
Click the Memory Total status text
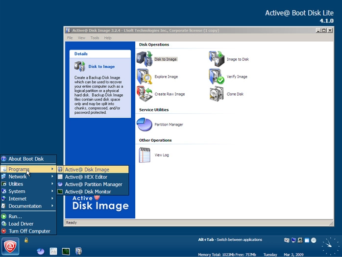pyautogui.click(x=227, y=255)
